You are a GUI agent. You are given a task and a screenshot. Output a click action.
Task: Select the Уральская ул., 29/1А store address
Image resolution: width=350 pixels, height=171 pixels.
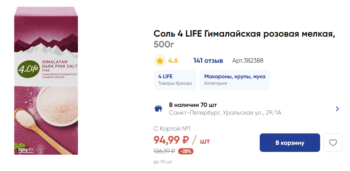pos(225,113)
